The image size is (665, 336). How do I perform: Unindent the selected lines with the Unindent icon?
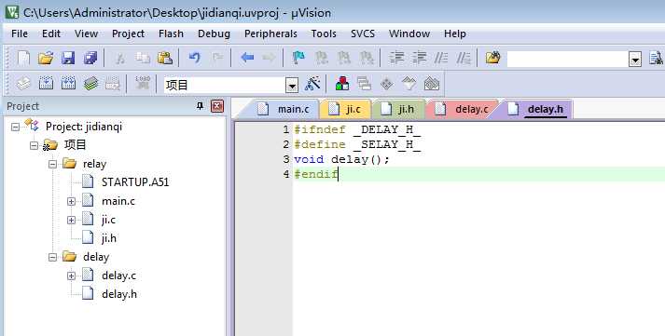[x=420, y=58]
